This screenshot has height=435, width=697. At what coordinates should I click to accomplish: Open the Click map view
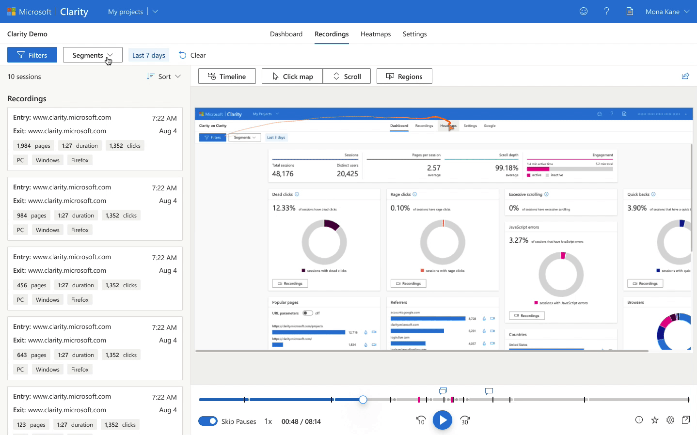click(x=292, y=76)
